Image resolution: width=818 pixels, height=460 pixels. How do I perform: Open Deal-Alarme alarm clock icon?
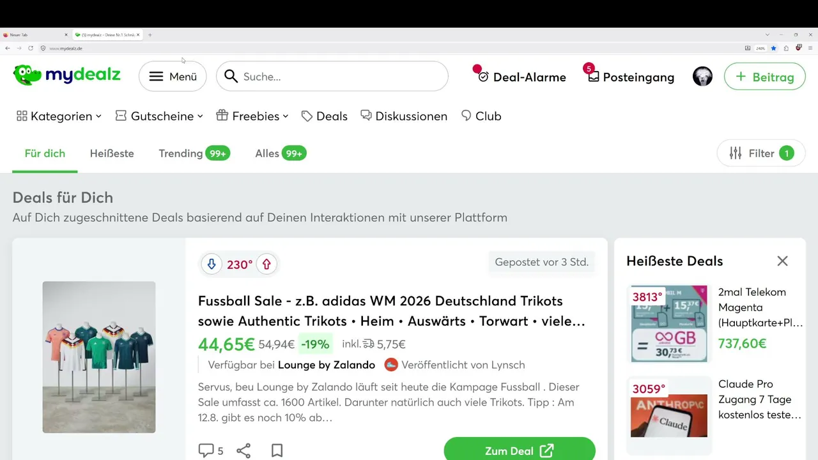(483, 77)
